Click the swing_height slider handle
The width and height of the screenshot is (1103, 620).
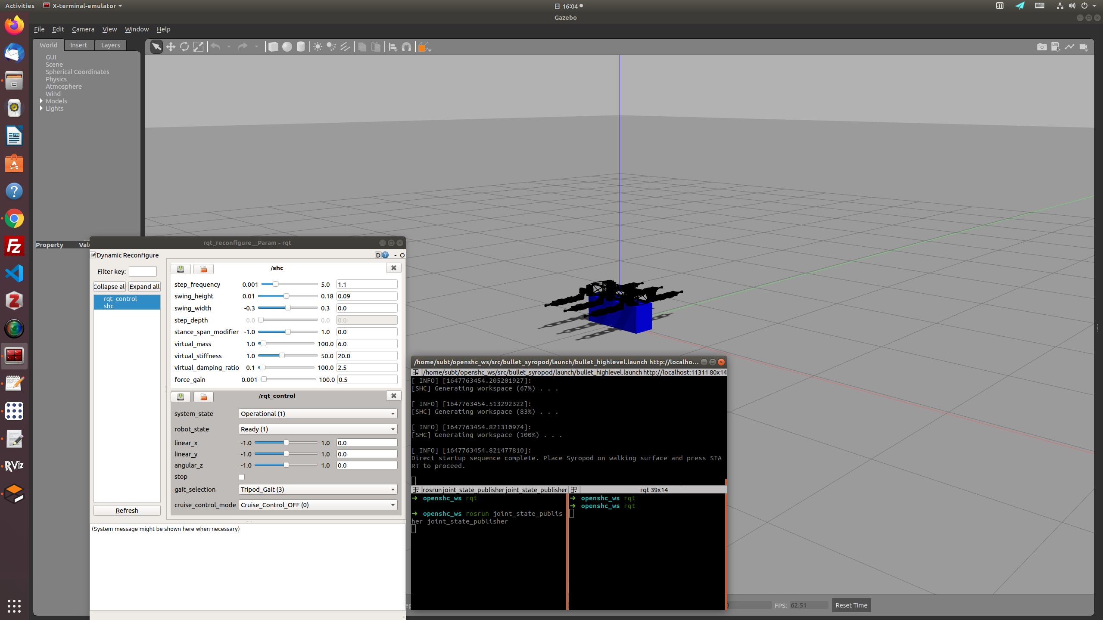pos(286,296)
